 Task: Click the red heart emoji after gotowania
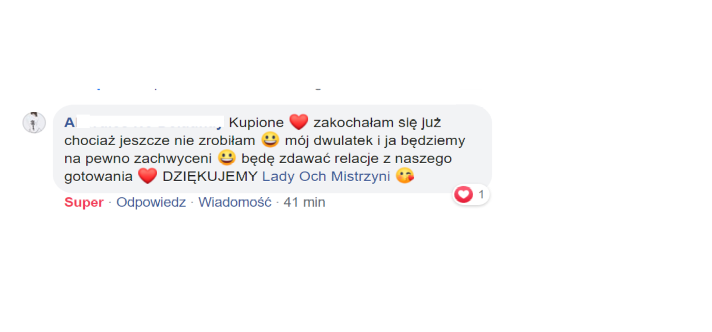pos(148,176)
